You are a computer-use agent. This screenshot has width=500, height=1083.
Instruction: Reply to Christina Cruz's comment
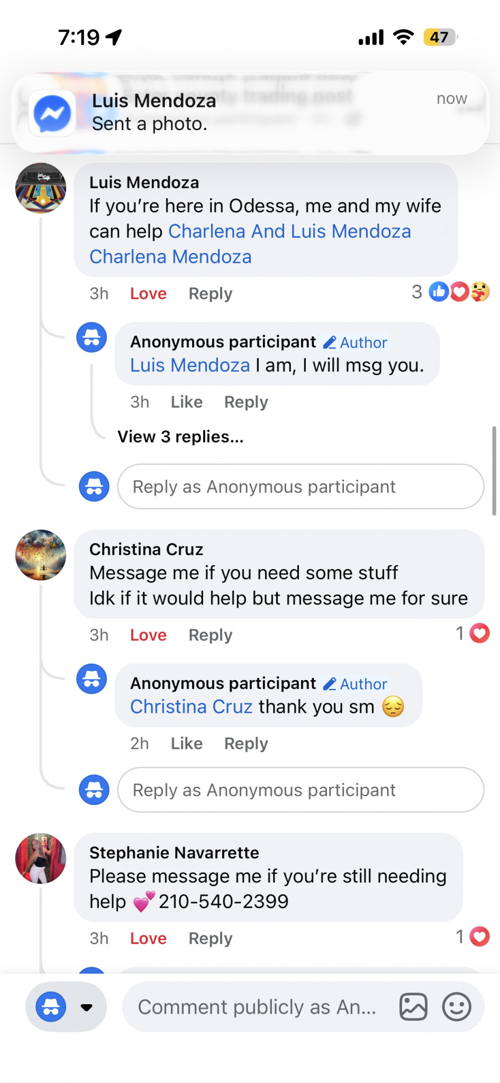pos(210,635)
